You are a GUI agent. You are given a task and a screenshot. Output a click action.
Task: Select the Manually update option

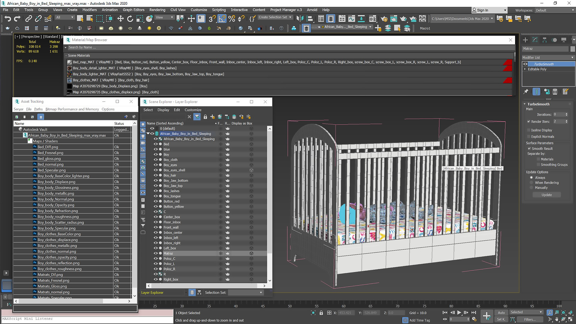tap(532, 188)
